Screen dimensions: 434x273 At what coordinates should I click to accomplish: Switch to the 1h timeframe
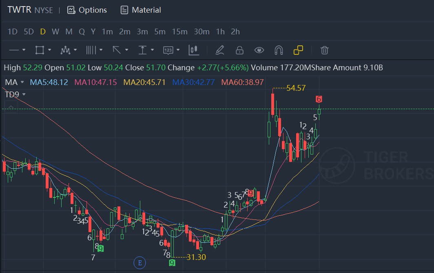(220, 31)
